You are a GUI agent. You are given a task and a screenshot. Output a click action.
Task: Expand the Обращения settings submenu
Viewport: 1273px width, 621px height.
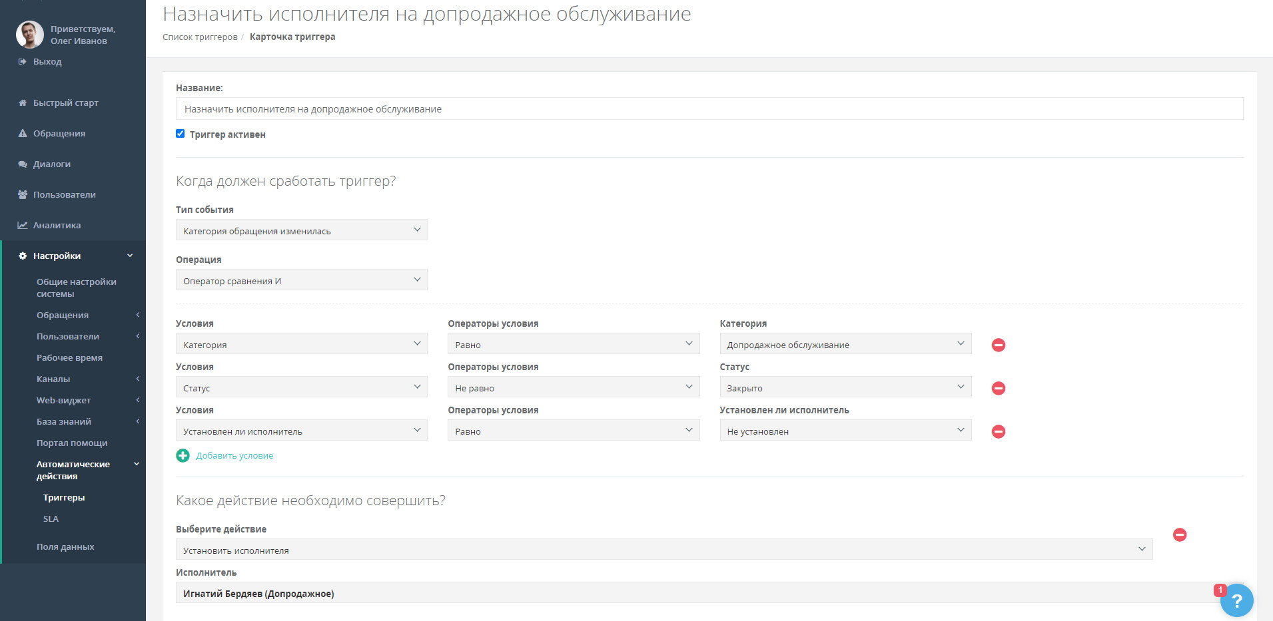click(x=138, y=315)
